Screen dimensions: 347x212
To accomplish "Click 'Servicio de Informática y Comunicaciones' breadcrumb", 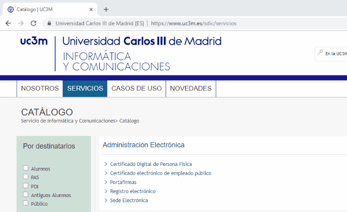I will coord(68,121).
